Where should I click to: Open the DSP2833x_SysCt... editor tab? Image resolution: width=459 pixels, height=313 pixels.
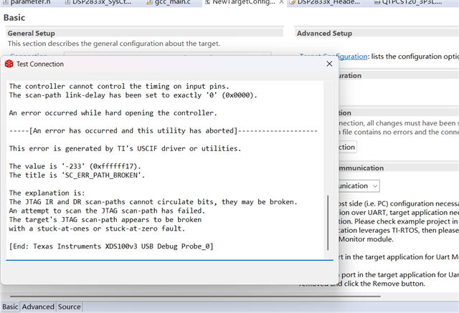coord(98,2)
